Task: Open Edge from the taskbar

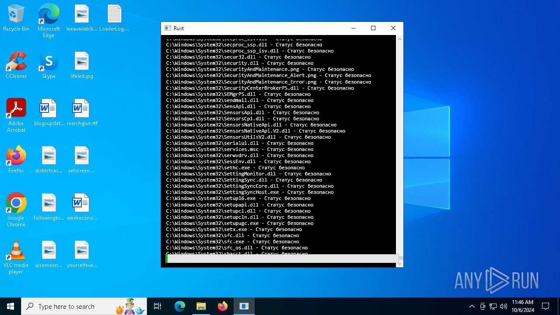Action: [180, 306]
